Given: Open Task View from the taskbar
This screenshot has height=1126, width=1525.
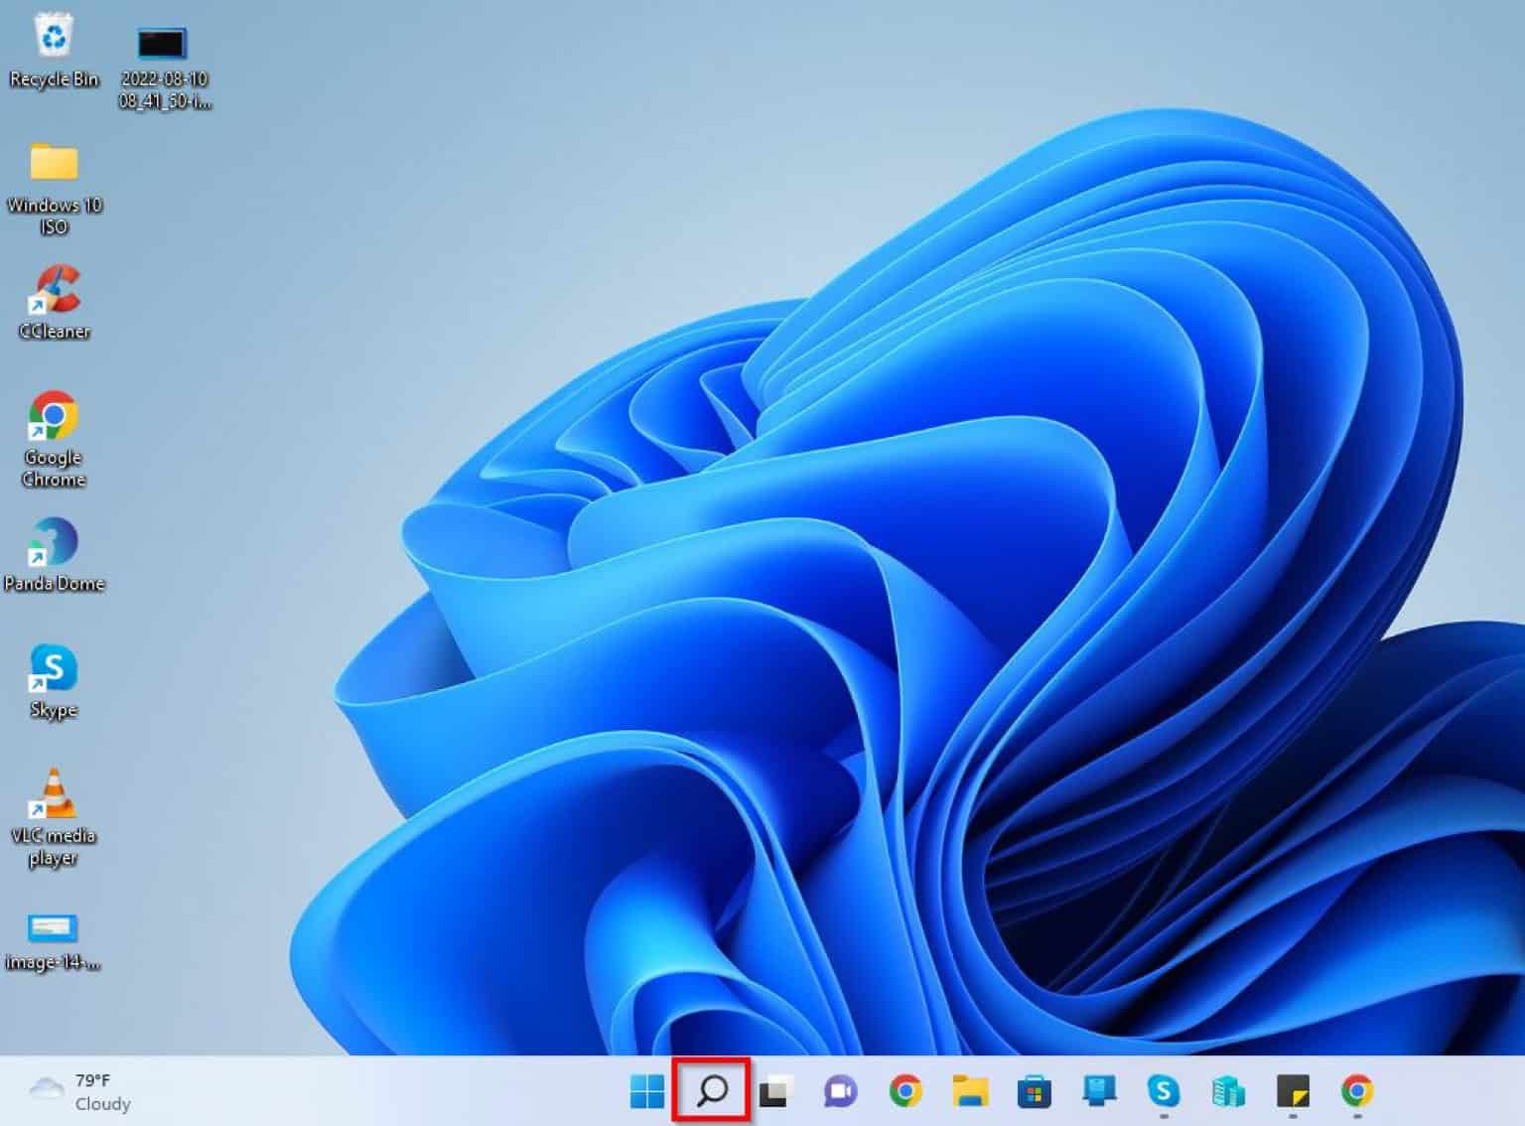Looking at the screenshot, I should click(x=776, y=1092).
